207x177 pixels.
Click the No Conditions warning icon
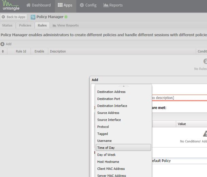(205, 134)
